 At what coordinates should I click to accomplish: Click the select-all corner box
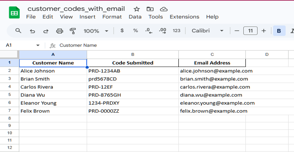[x=9, y=54]
